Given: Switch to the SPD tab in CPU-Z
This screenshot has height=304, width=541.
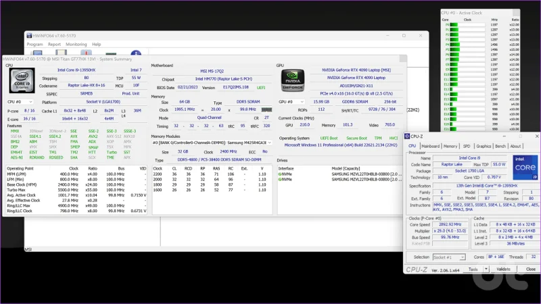Looking at the screenshot, I should (x=467, y=146).
